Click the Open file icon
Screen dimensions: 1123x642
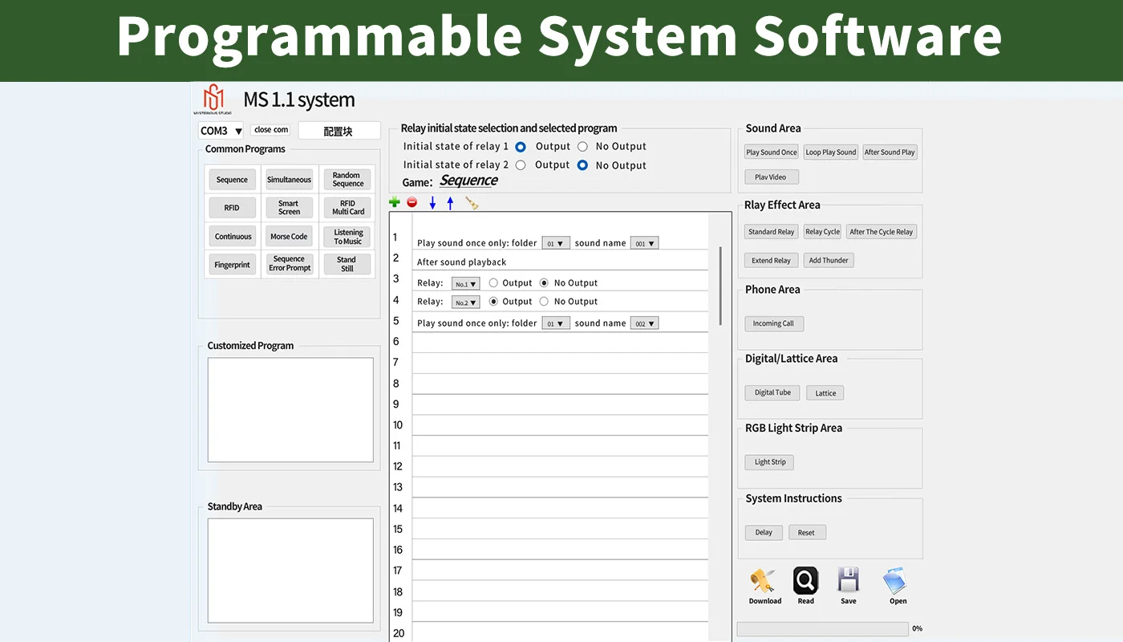click(x=895, y=581)
